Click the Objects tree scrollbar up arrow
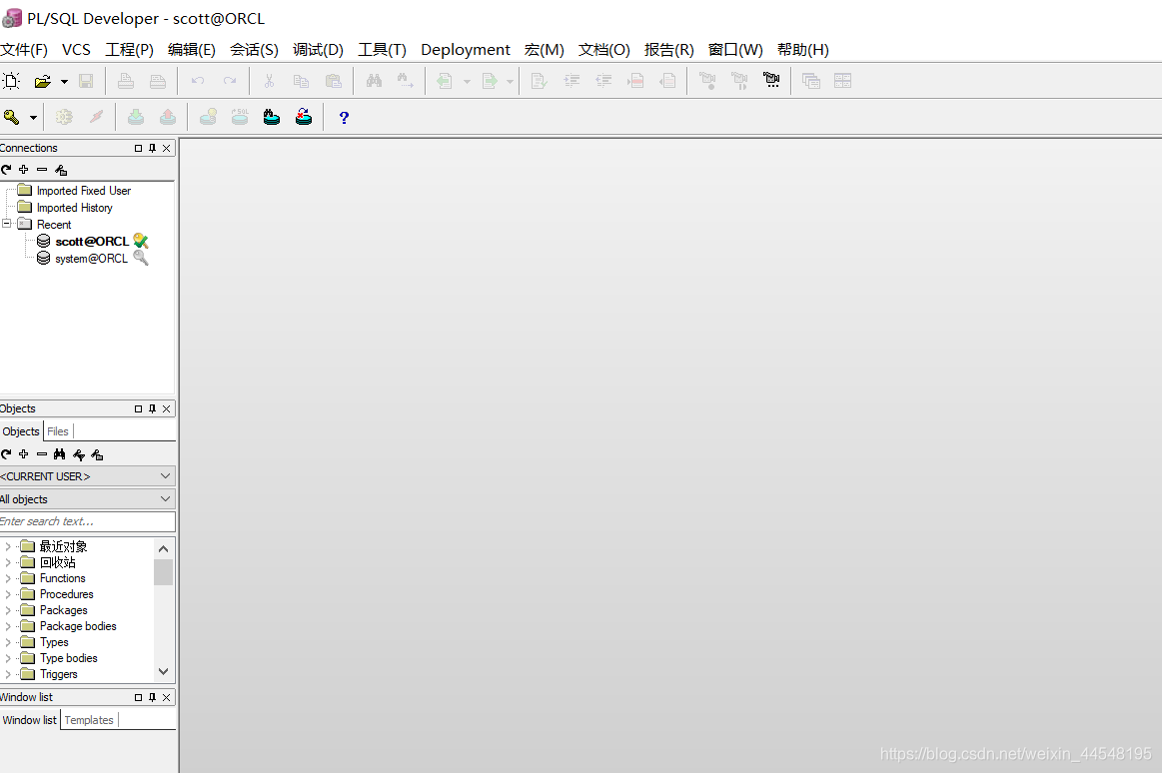This screenshot has width=1162, height=773. click(x=164, y=548)
